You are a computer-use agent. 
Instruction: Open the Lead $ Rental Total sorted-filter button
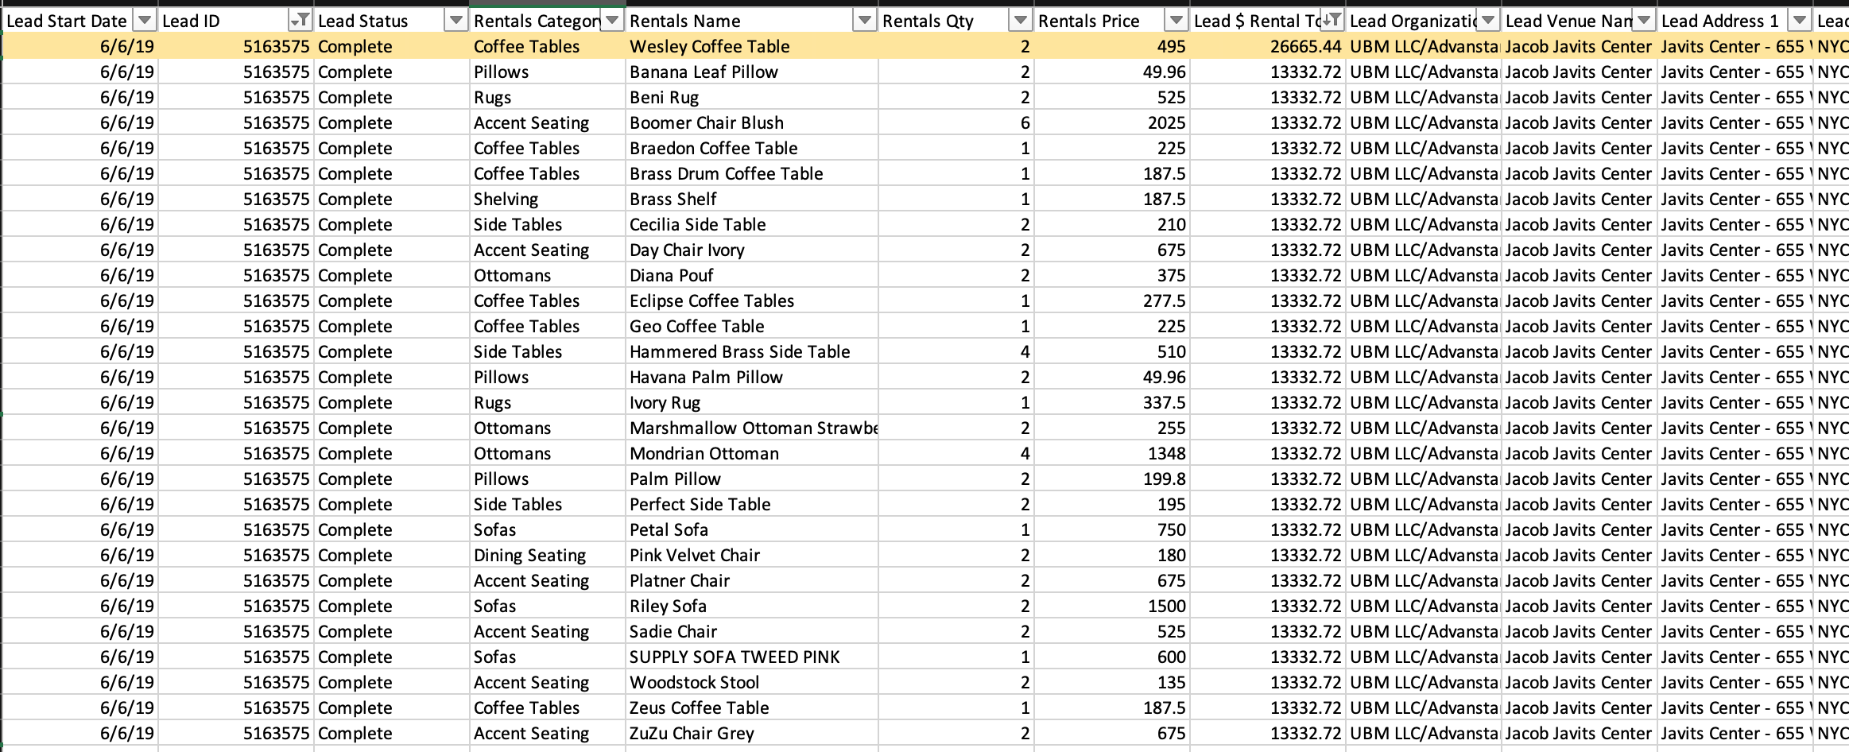click(1332, 21)
